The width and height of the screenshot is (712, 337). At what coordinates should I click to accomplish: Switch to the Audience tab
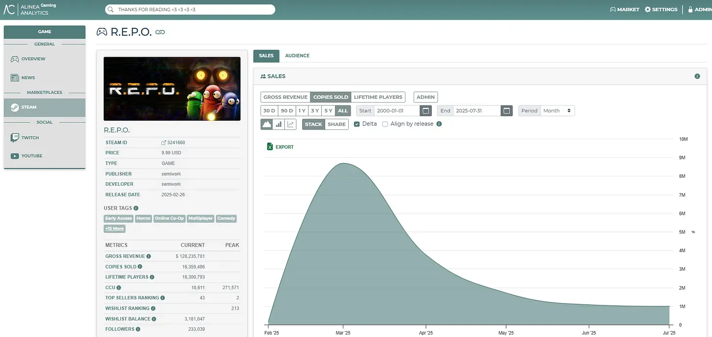click(x=297, y=56)
